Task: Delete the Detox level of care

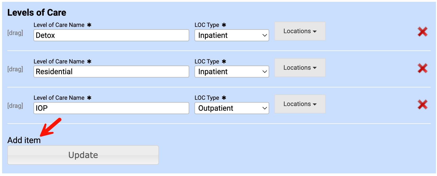Action: 423,32
